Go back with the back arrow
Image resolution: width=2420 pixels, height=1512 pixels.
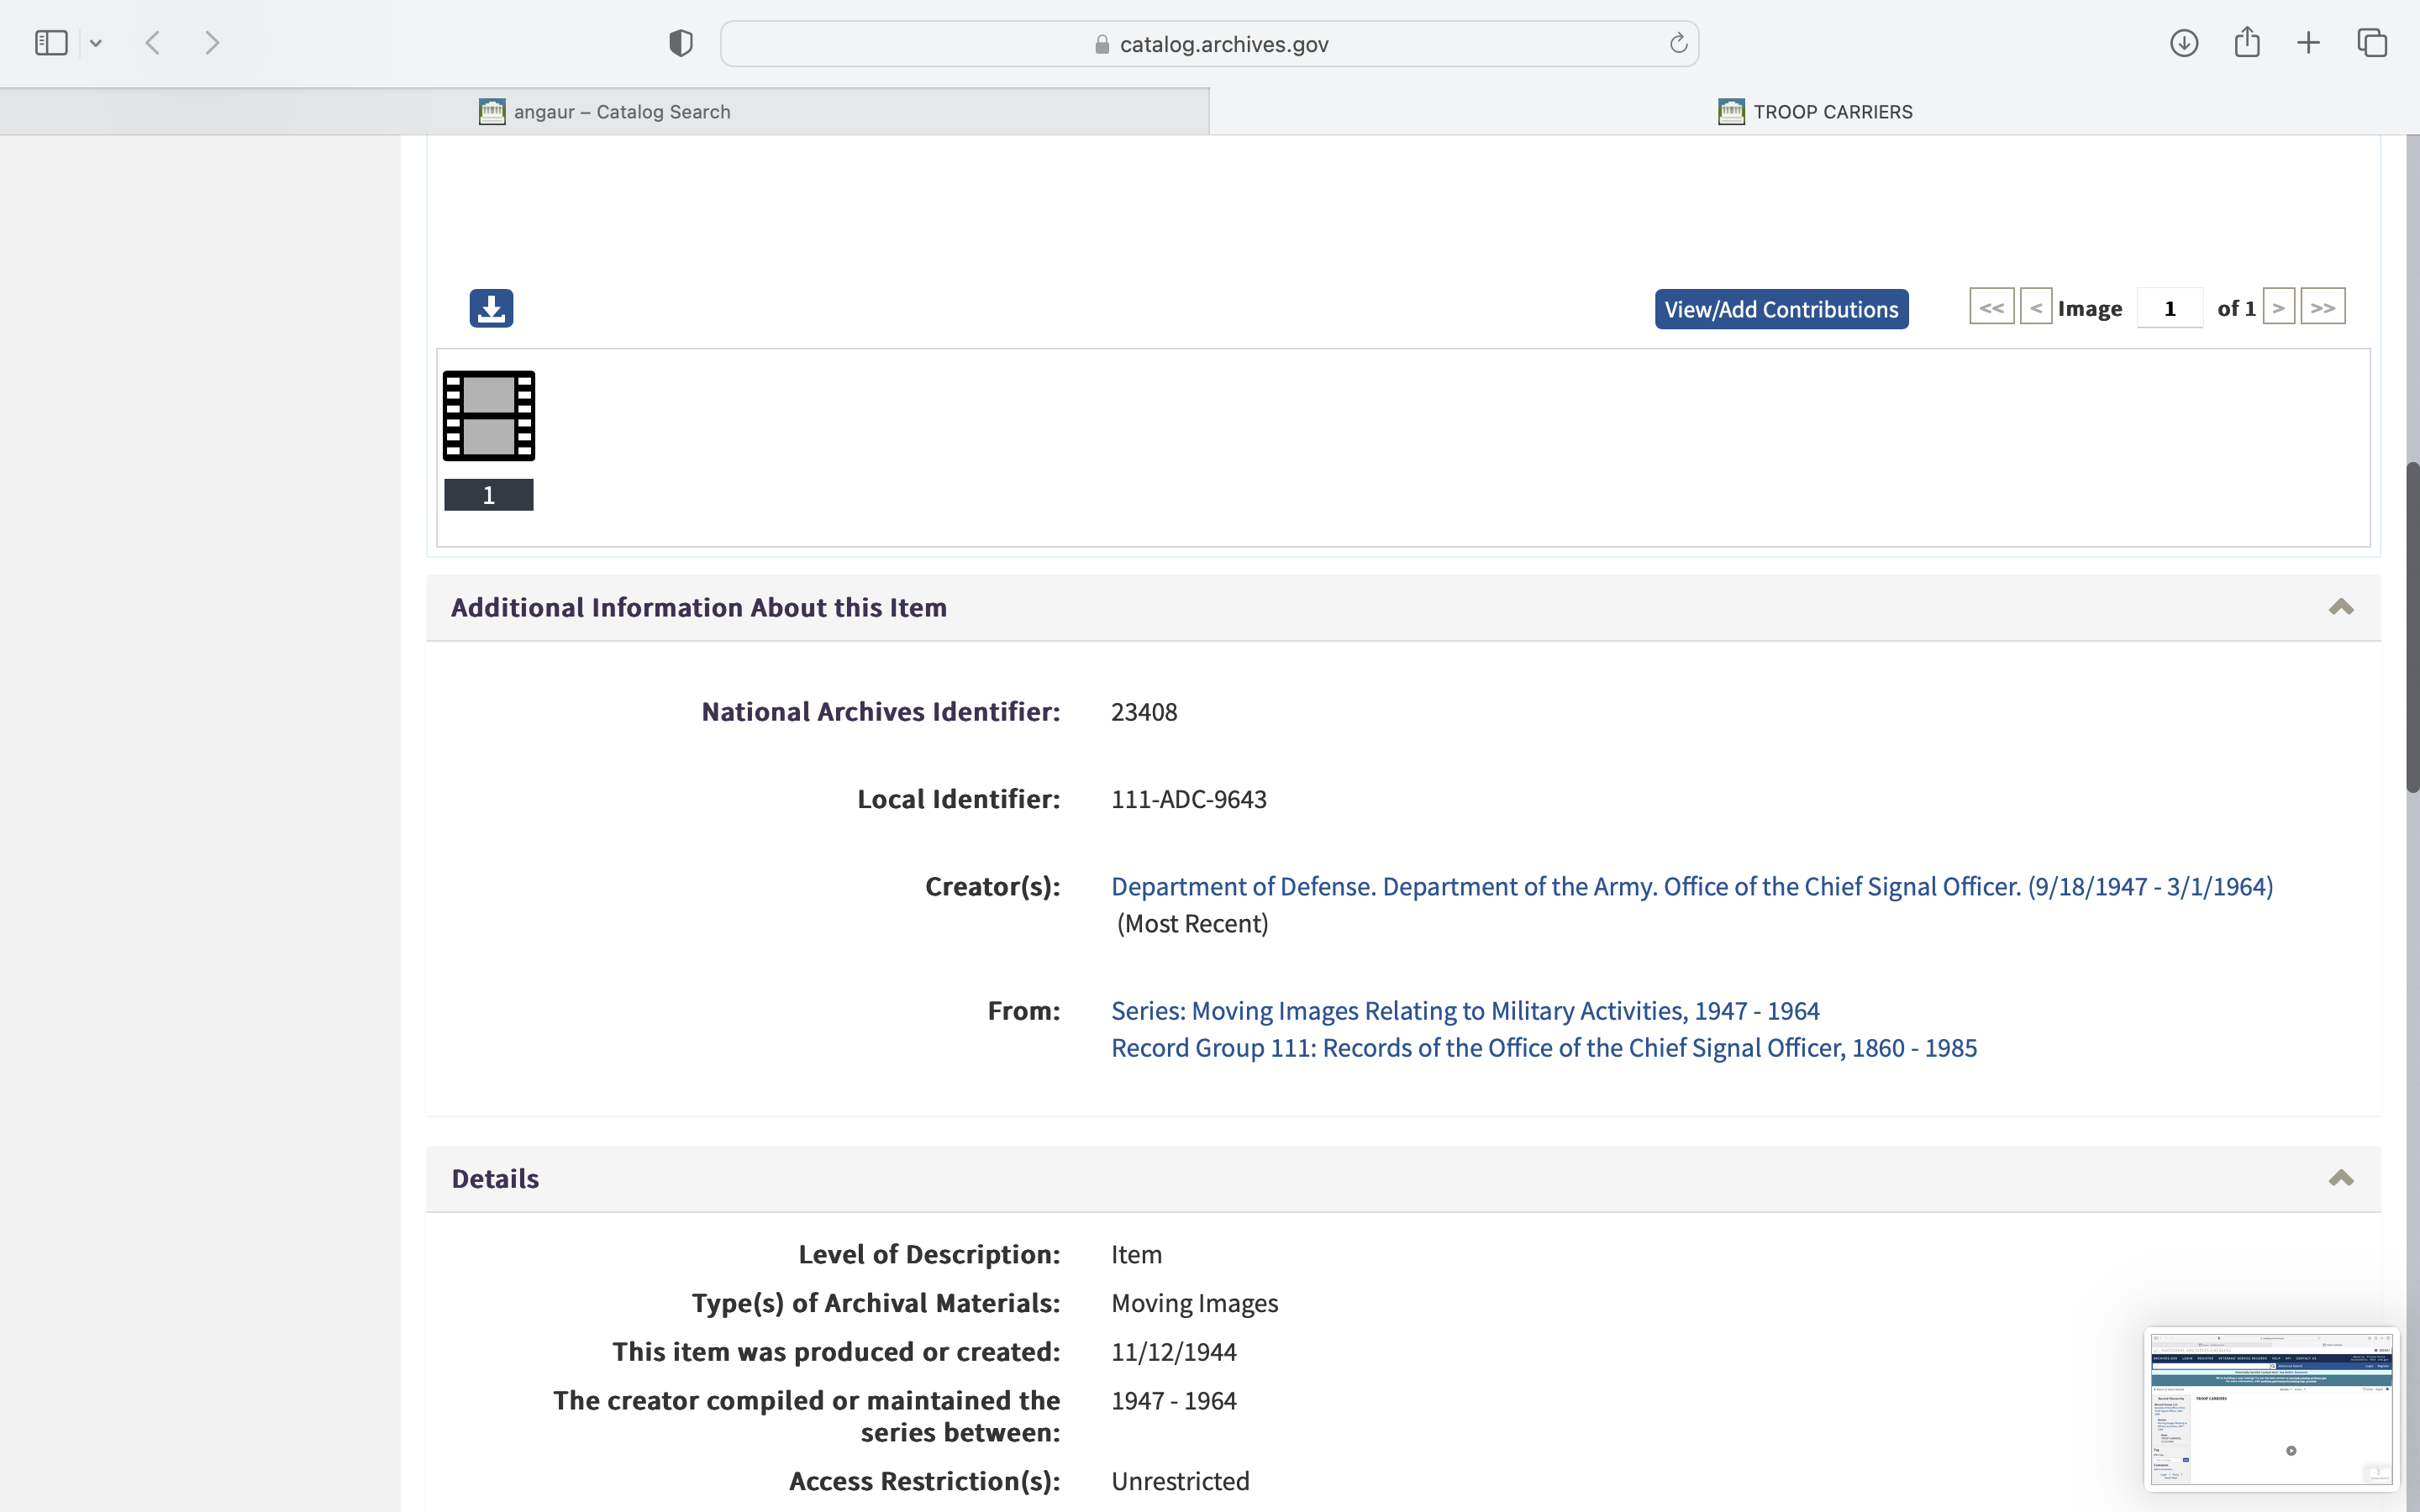(153, 43)
